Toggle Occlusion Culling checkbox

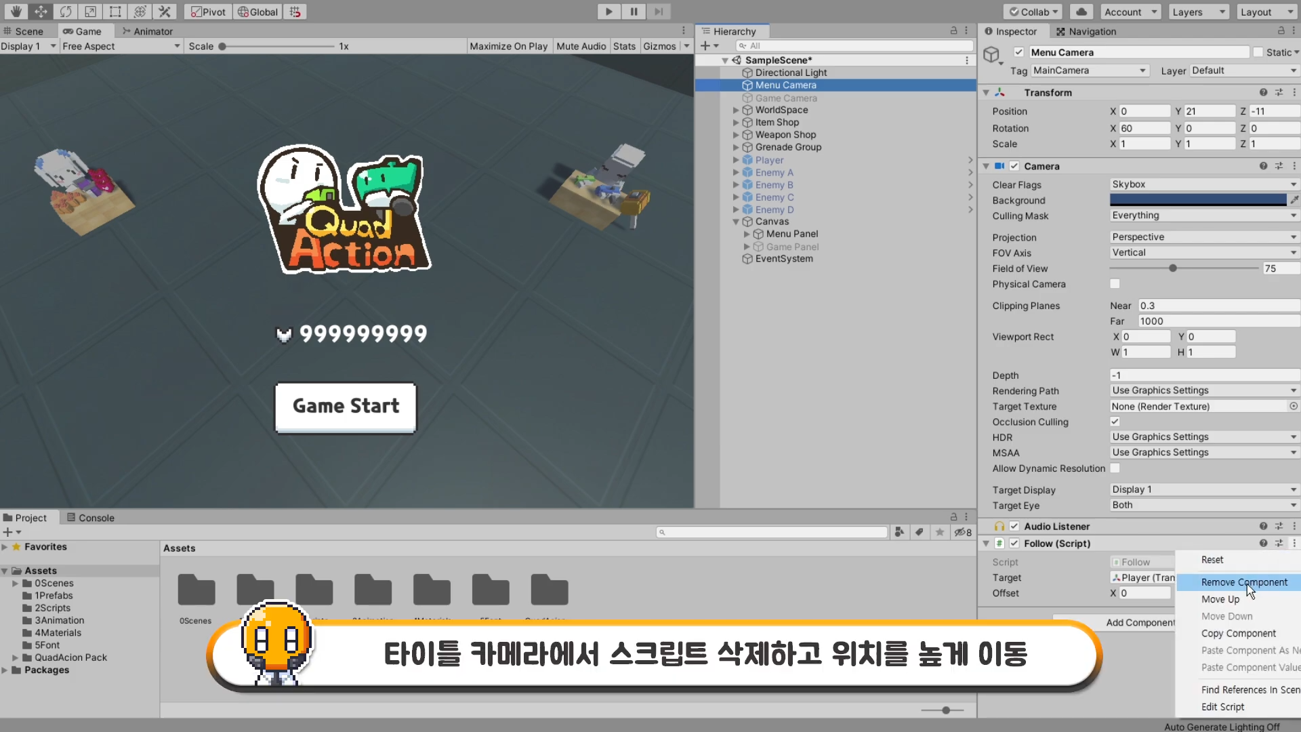1115,422
